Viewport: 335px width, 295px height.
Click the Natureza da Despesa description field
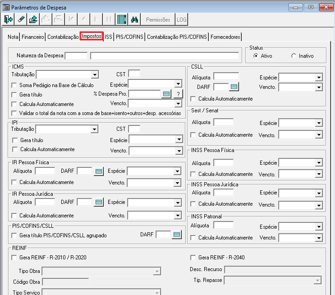(x=165, y=56)
